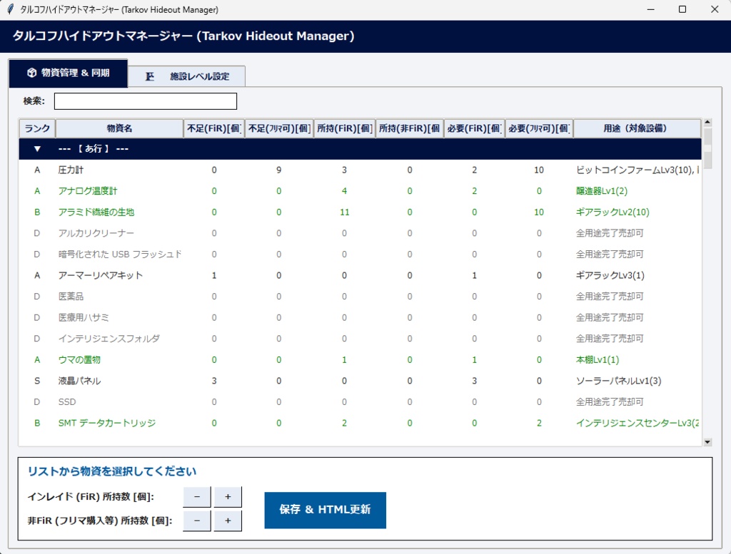731x554 pixels.
Task: Click the icon on the 施設レベル設定 tab
Action: [x=150, y=76]
